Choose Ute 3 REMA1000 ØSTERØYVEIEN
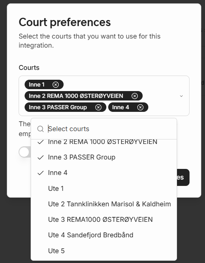 point(104,220)
